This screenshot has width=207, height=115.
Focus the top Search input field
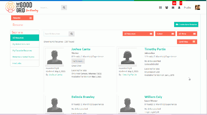point(50,8)
